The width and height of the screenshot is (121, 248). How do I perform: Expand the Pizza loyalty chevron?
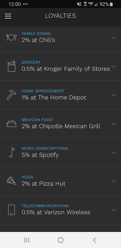(114, 181)
